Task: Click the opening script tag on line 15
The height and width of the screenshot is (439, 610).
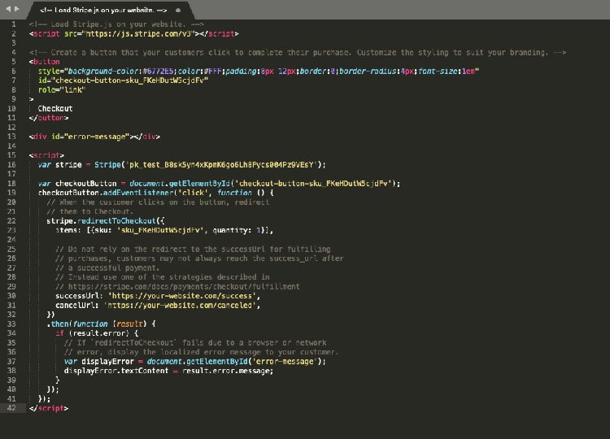Action: coord(46,155)
